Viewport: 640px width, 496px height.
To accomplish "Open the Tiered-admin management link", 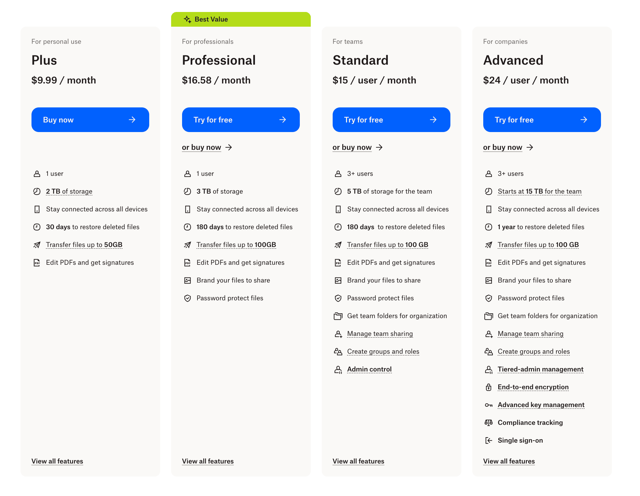I will coord(540,369).
